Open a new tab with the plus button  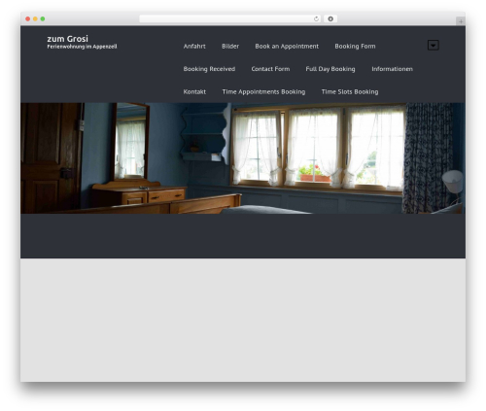pyautogui.click(x=461, y=21)
